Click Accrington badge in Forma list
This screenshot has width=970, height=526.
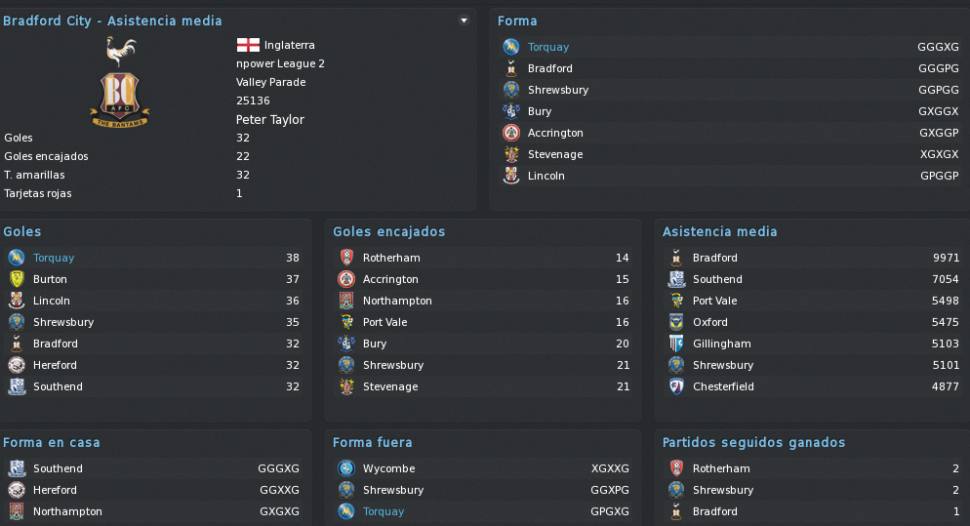(511, 133)
